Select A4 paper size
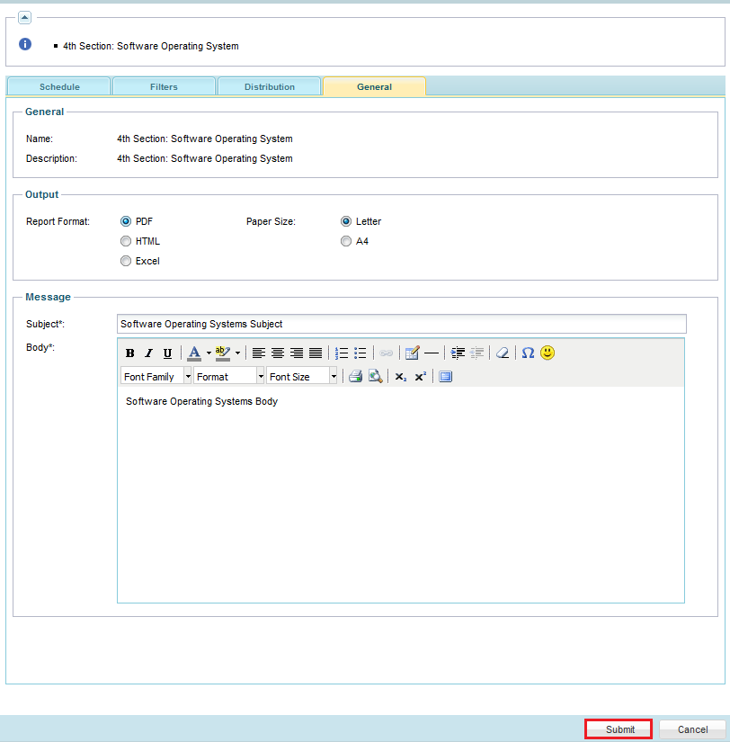 click(346, 241)
